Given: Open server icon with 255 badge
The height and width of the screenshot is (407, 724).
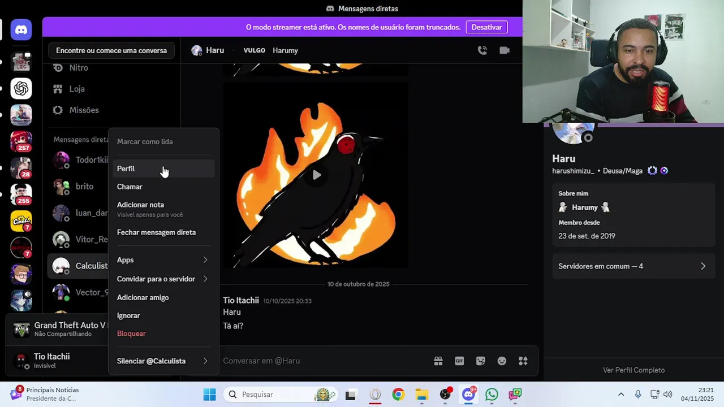Looking at the screenshot, I should tap(21, 194).
